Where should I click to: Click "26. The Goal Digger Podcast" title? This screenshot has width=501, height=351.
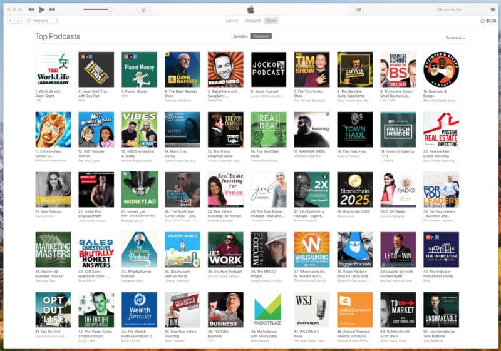coord(268,214)
